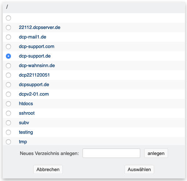Open the subv directory link
The width and height of the screenshot is (187, 181).
tap(24, 123)
